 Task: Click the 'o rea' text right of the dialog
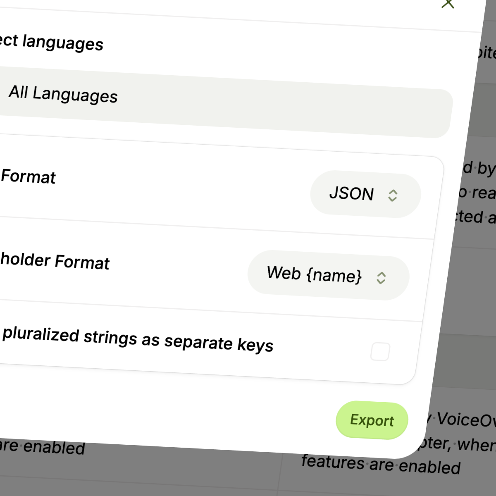pyautogui.click(x=477, y=193)
